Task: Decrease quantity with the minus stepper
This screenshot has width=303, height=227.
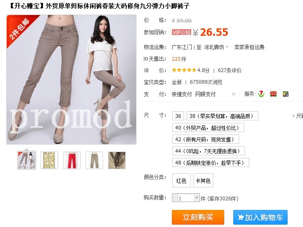Action: click(x=175, y=198)
